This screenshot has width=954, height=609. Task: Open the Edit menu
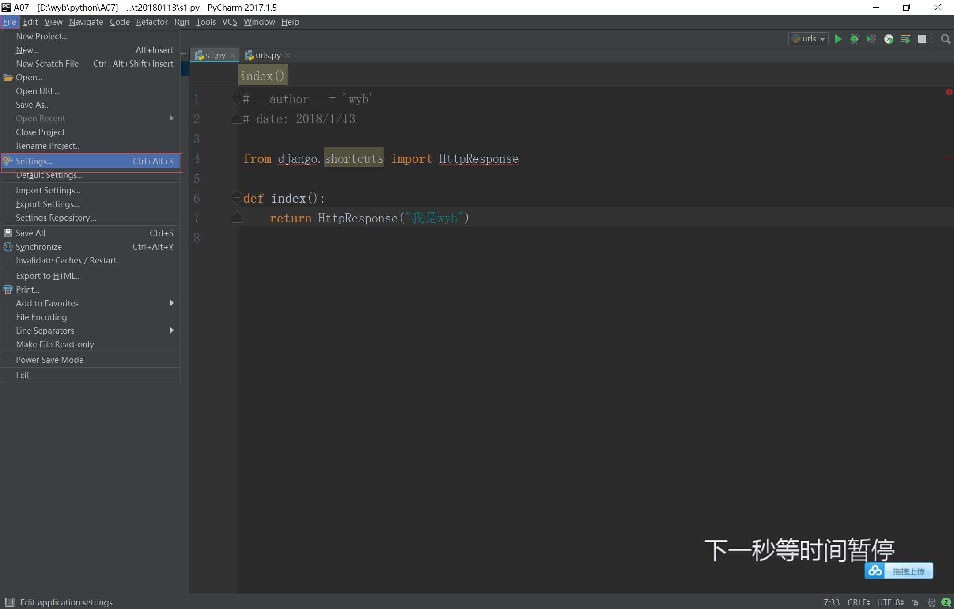point(30,22)
